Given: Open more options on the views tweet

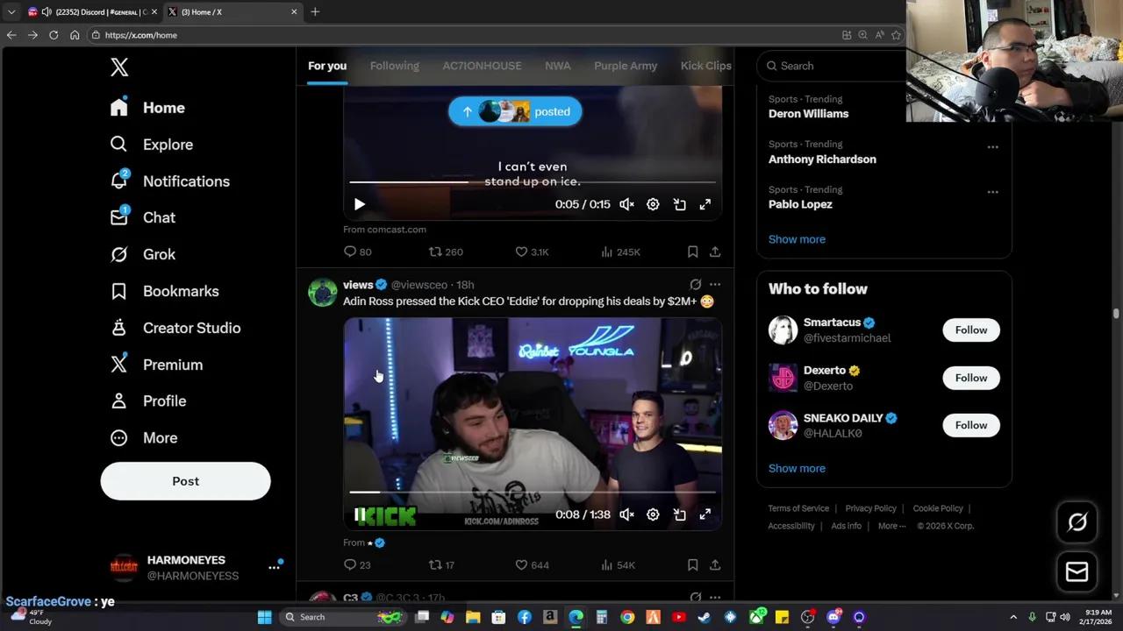Looking at the screenshot, I should click(x=715, y=284).
